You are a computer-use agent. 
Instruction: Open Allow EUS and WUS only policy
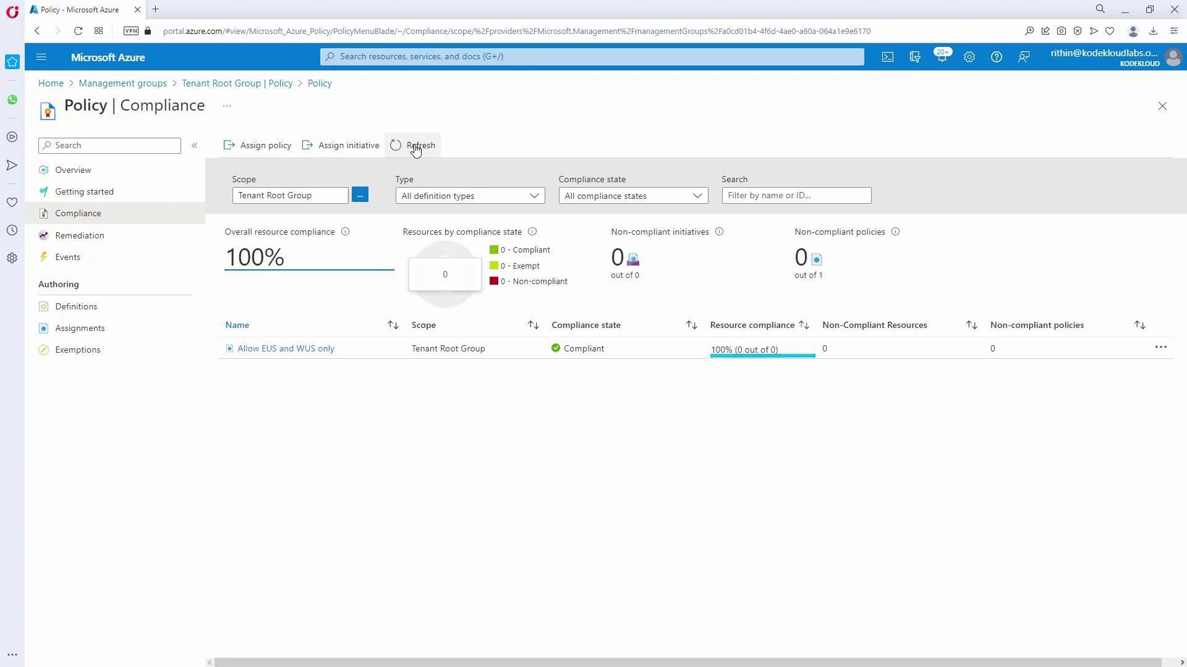(286, 348)
